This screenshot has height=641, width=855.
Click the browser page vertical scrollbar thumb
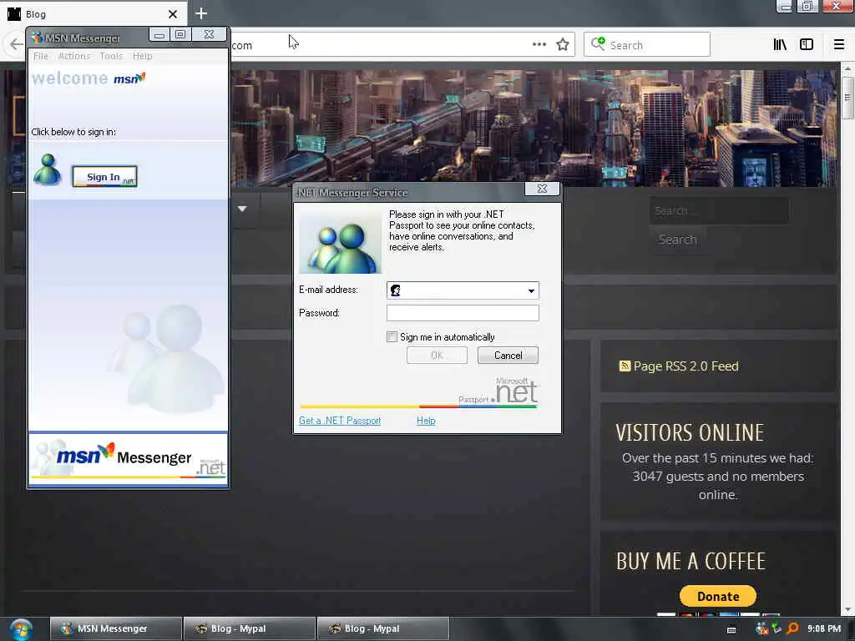pos(847,98)
